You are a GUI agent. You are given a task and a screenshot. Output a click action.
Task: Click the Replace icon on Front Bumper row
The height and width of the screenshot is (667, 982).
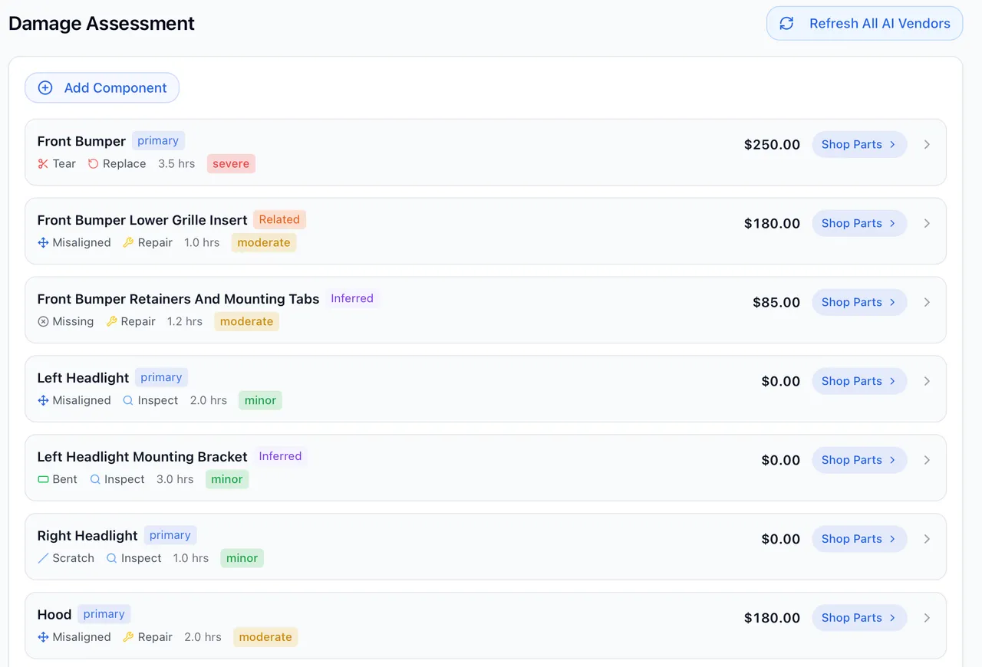point(93,164)
